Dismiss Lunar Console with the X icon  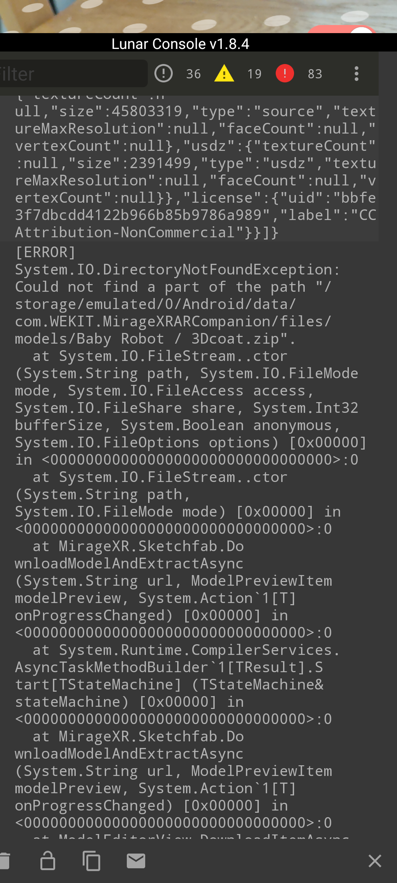pyautogui.click(x=374, y=861)
